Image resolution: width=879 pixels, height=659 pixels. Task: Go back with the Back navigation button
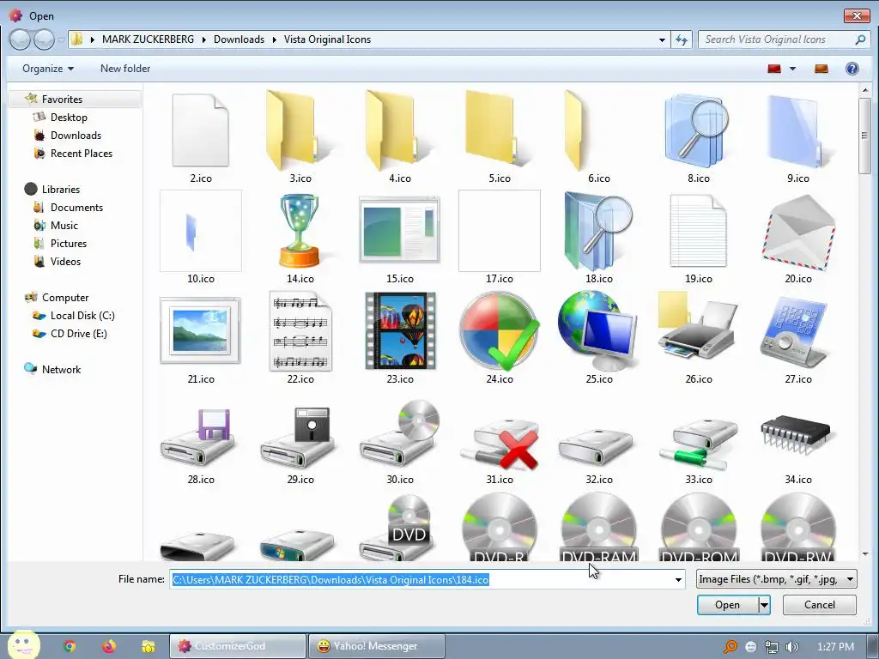coord(20,39)
